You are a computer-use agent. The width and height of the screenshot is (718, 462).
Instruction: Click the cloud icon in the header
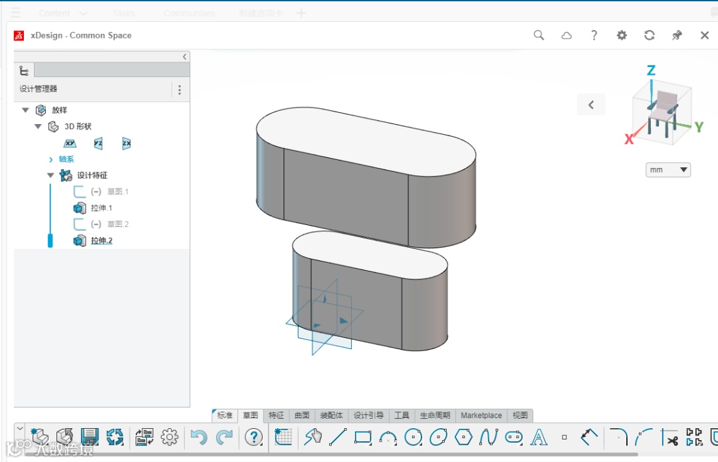(566, 35)
